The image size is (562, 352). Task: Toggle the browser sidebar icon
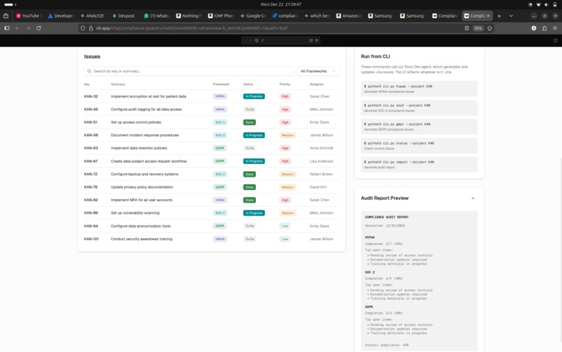point(7,28)
